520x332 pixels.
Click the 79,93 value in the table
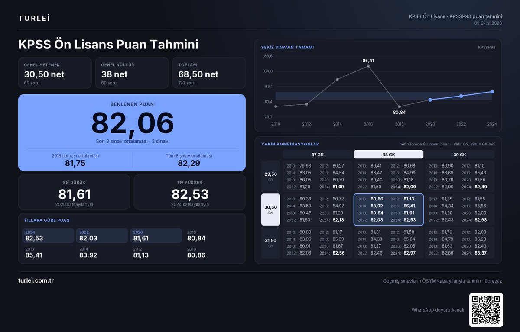click(305, 166)
